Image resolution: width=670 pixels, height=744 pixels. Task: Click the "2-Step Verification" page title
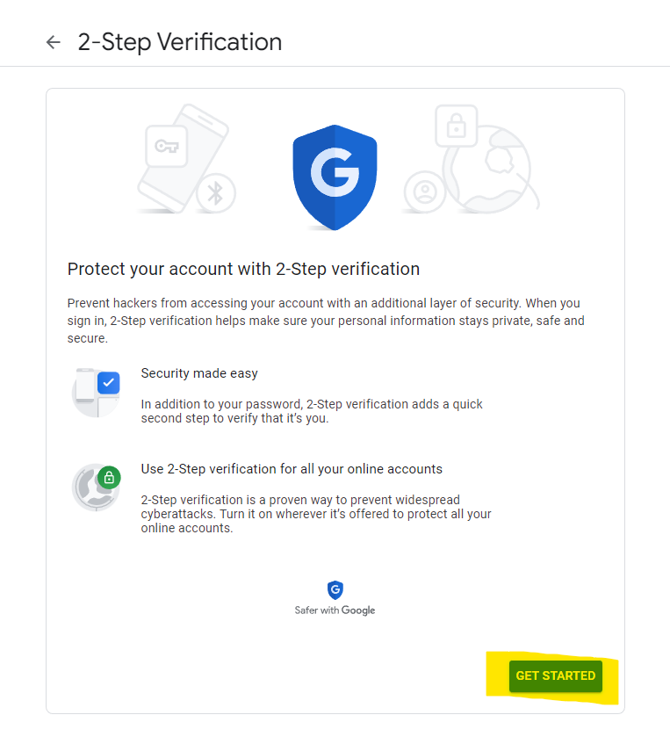180,42
